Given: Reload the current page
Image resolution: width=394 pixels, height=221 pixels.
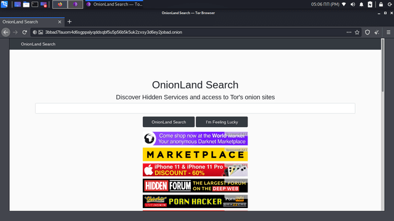Looking at the screenshot, I should [x=25, y=33].
